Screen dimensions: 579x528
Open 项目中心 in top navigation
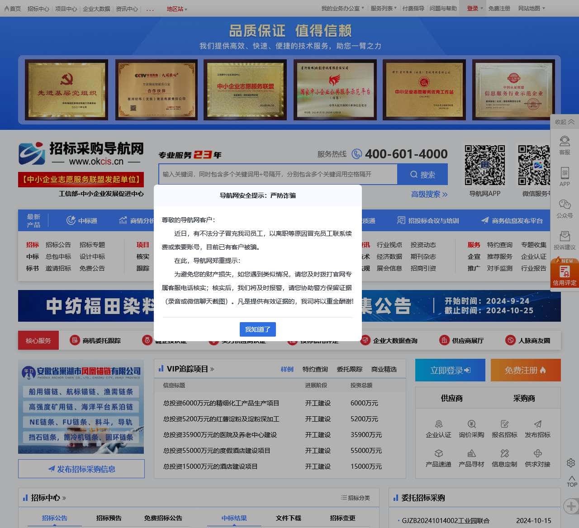click(x=66, y=9)
